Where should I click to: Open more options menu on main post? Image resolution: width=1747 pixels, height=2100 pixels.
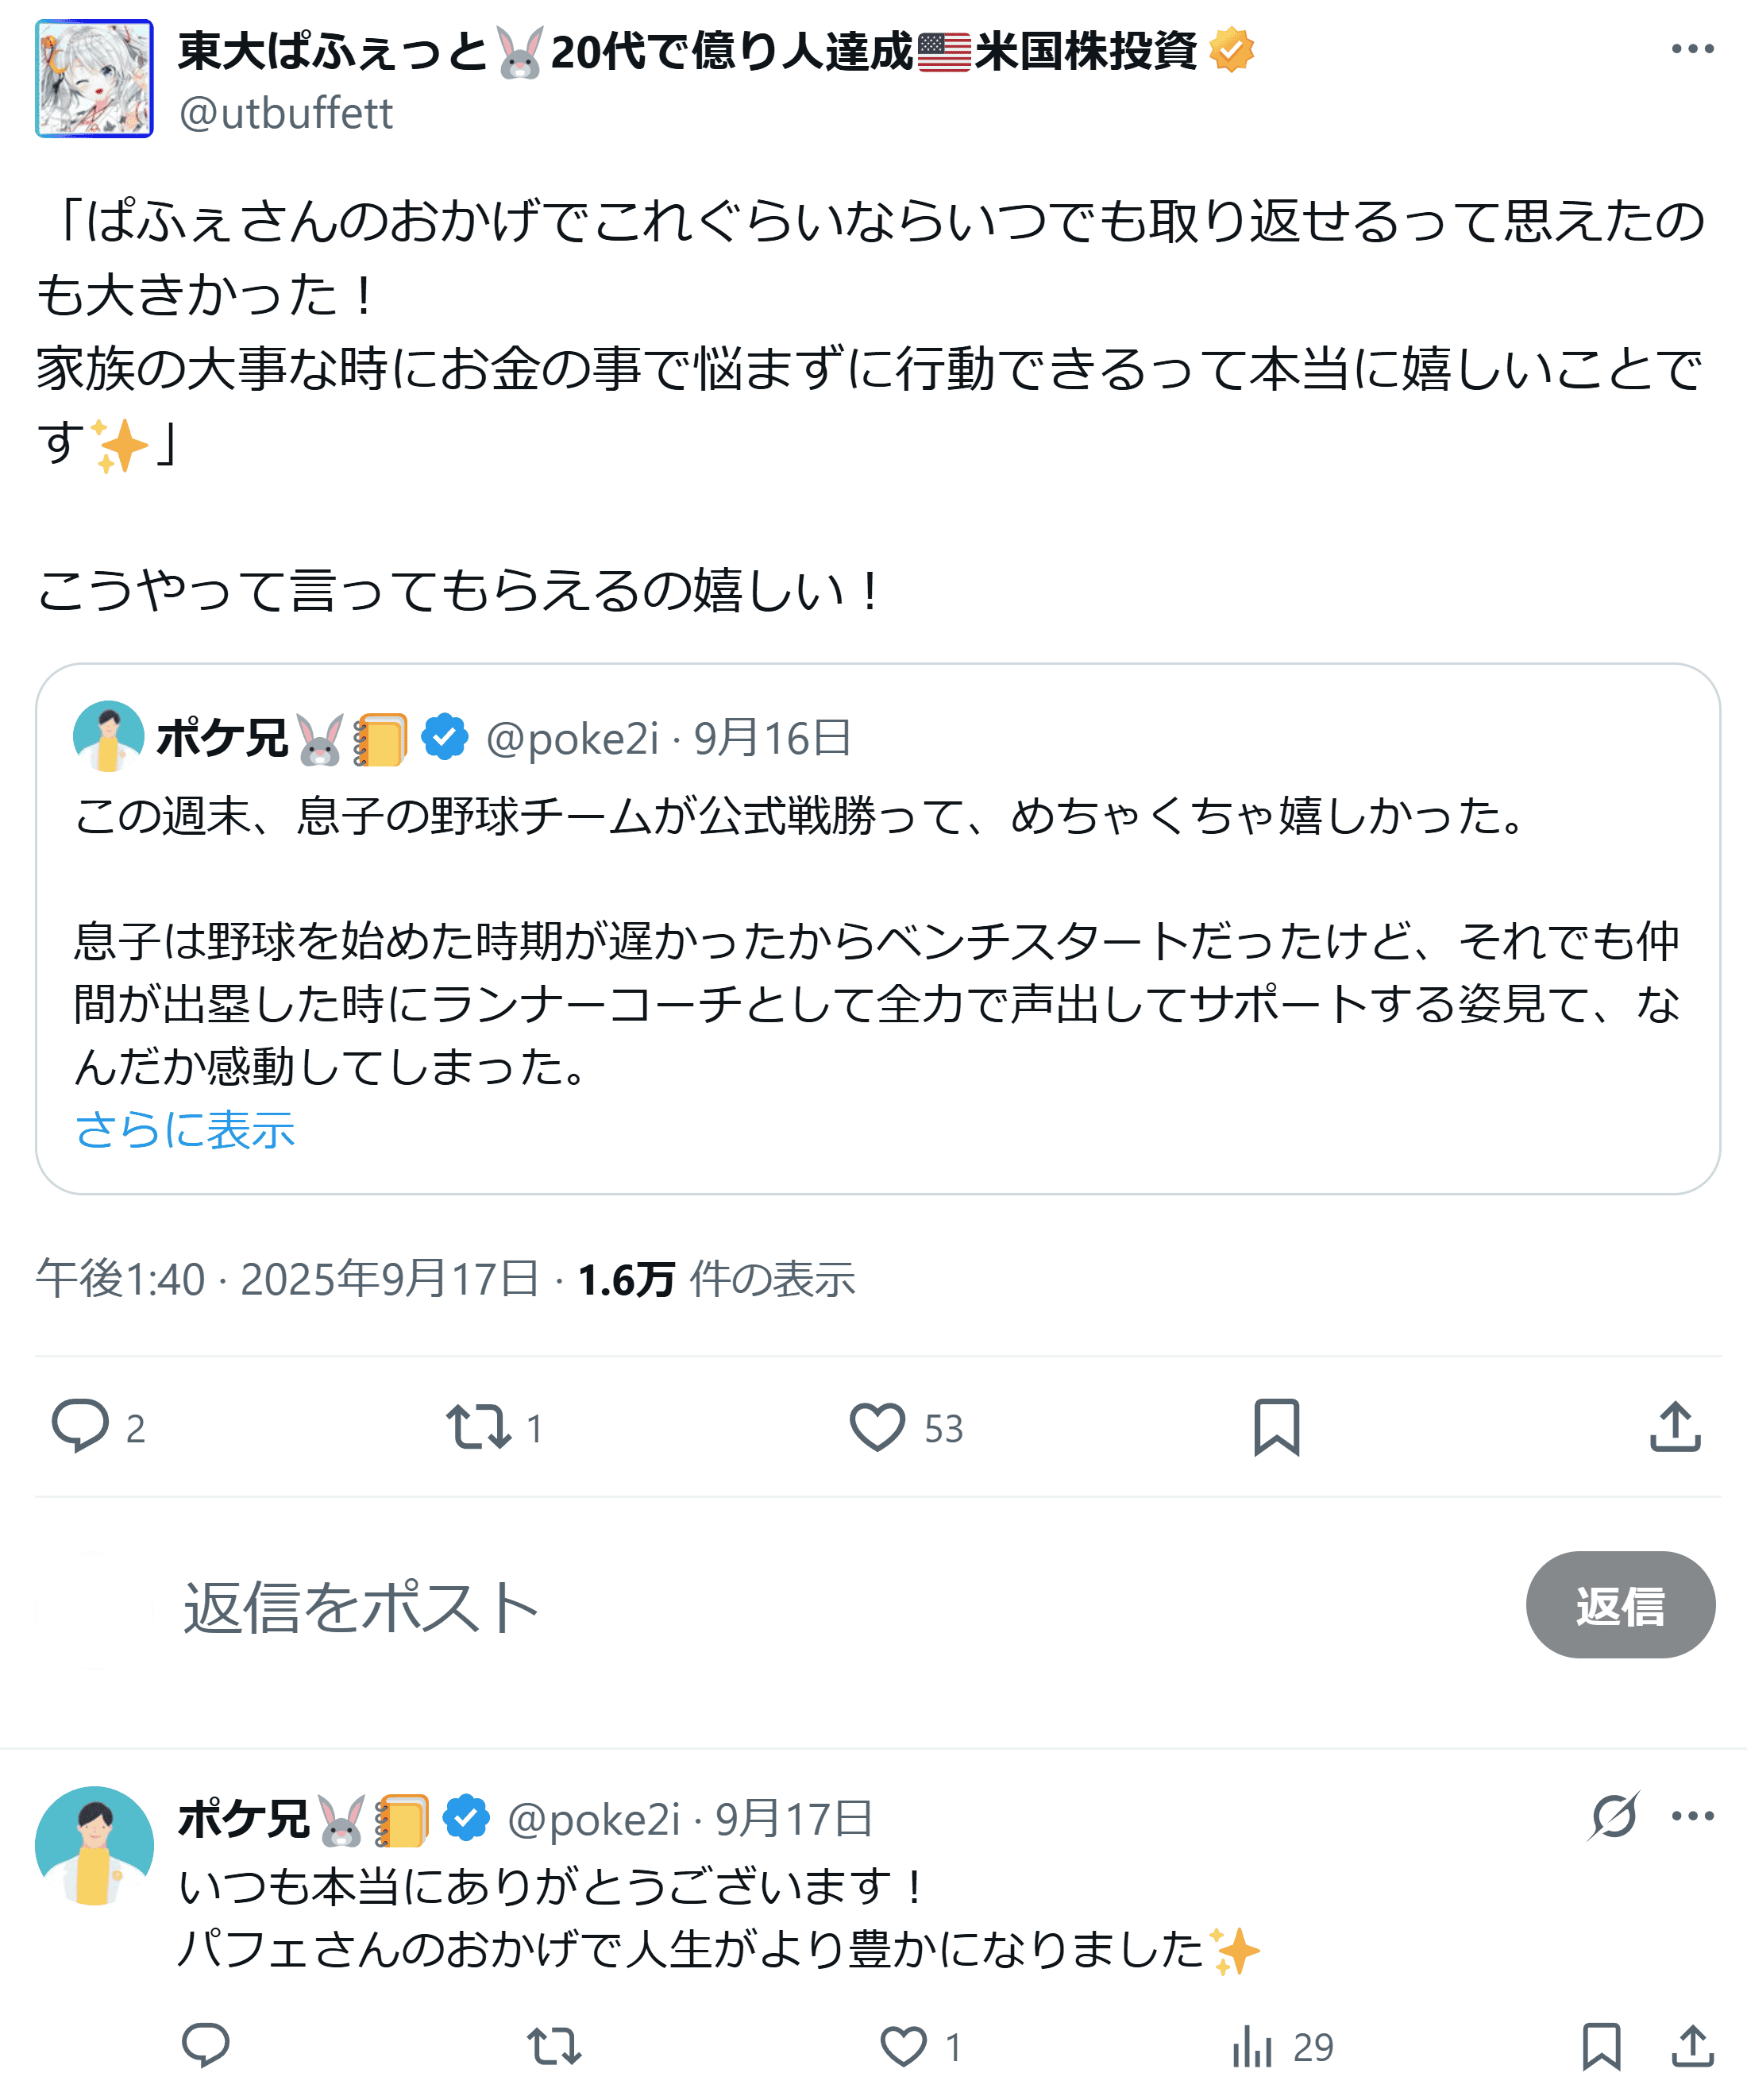pyautogui.click(x=1692, y=49)
